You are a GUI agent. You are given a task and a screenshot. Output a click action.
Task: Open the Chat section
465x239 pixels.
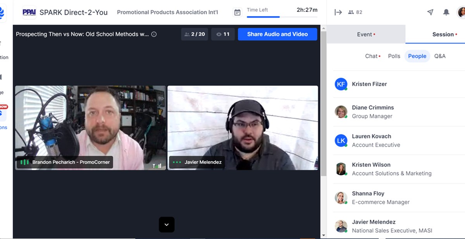pos(371,56)
